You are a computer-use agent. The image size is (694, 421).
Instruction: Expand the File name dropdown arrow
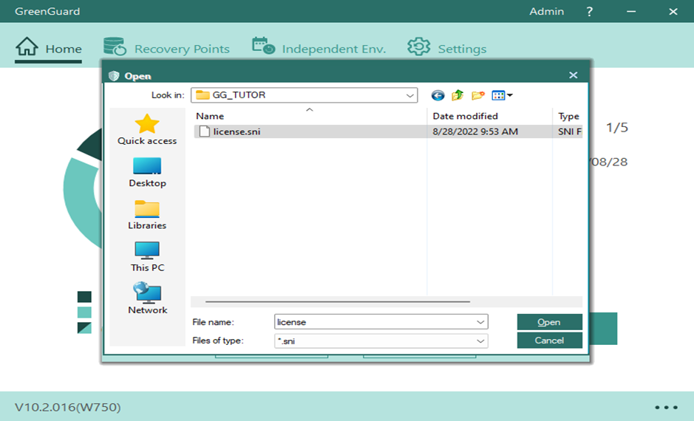[x=480, y=322]
